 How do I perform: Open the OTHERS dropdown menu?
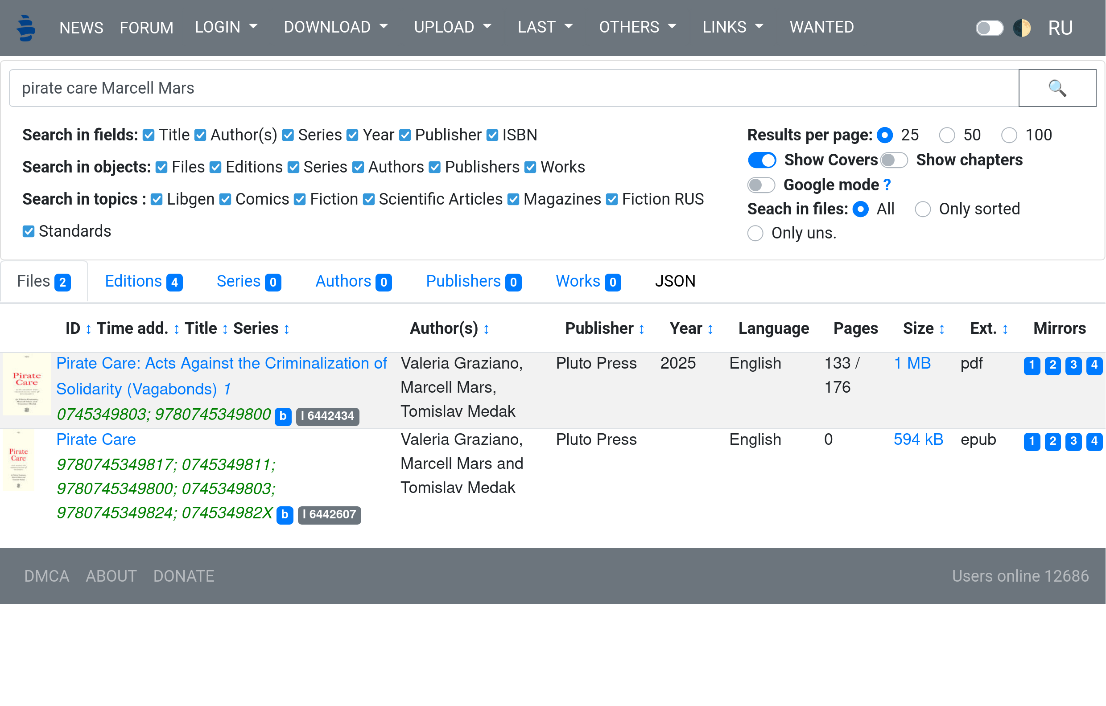637,27
